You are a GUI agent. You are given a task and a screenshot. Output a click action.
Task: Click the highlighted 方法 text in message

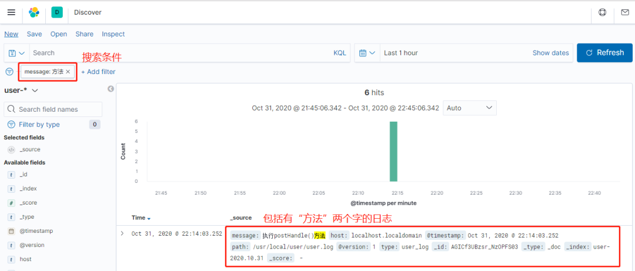[319, 235]
